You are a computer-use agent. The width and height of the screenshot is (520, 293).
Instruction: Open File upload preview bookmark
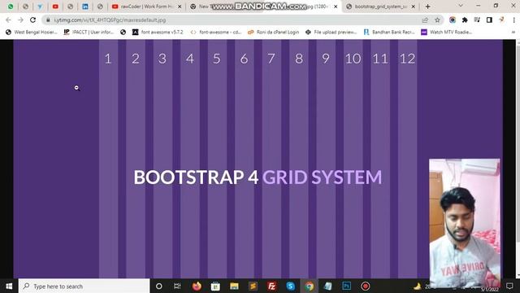[x=331, y=32]
